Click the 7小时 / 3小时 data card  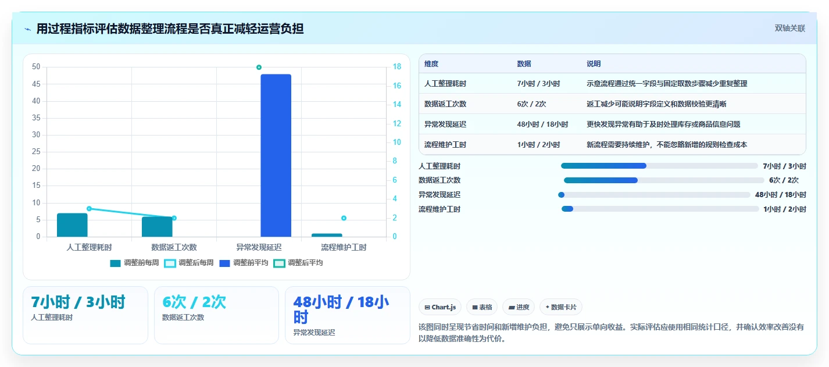[x=85, y=315]
